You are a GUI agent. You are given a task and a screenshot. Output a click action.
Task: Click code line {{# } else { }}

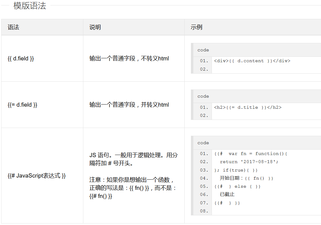click(x=237, y=187)
